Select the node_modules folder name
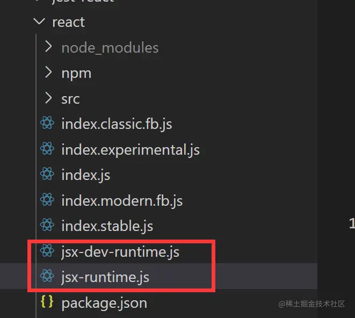355x318 pixels. pyautogui.click(x=110, y=48)
